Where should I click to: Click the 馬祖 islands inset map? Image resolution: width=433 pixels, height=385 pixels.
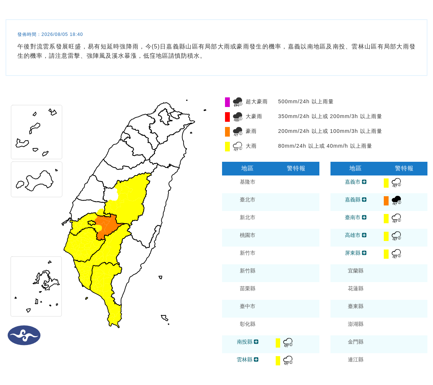click(x=36, y=132)
